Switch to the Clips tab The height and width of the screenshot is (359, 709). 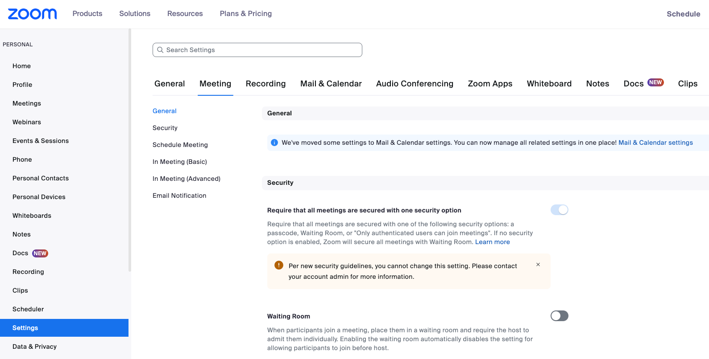(x=688, y=84)
